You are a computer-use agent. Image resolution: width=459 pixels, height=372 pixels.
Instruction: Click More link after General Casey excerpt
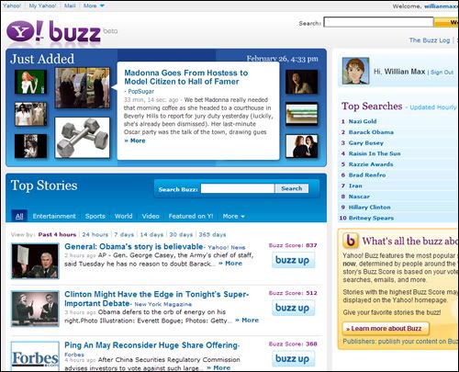click(x=230, y=264)
